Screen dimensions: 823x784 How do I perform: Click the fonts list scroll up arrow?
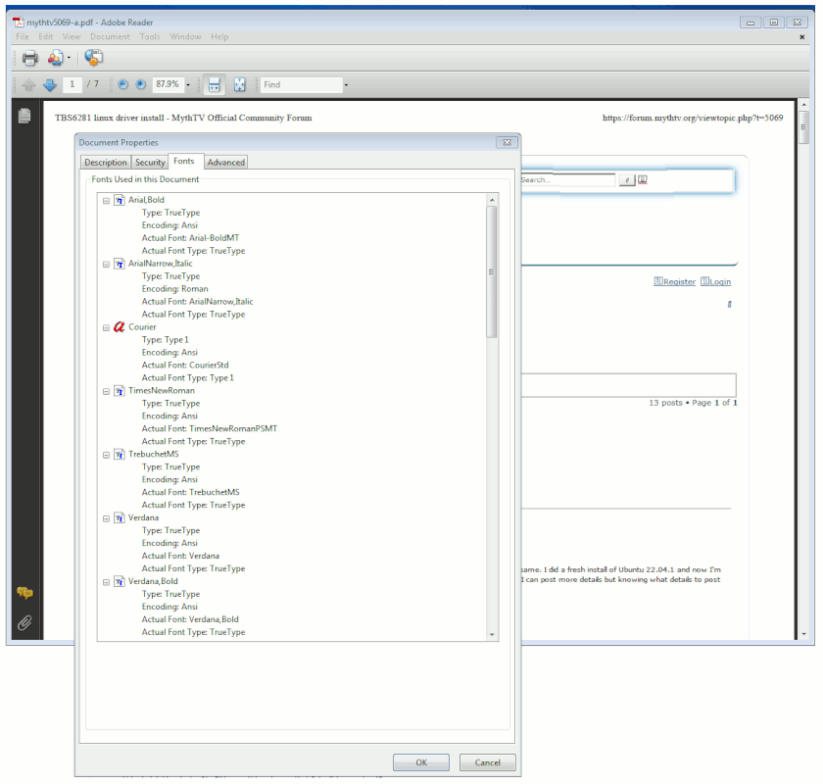pos(492,200)
